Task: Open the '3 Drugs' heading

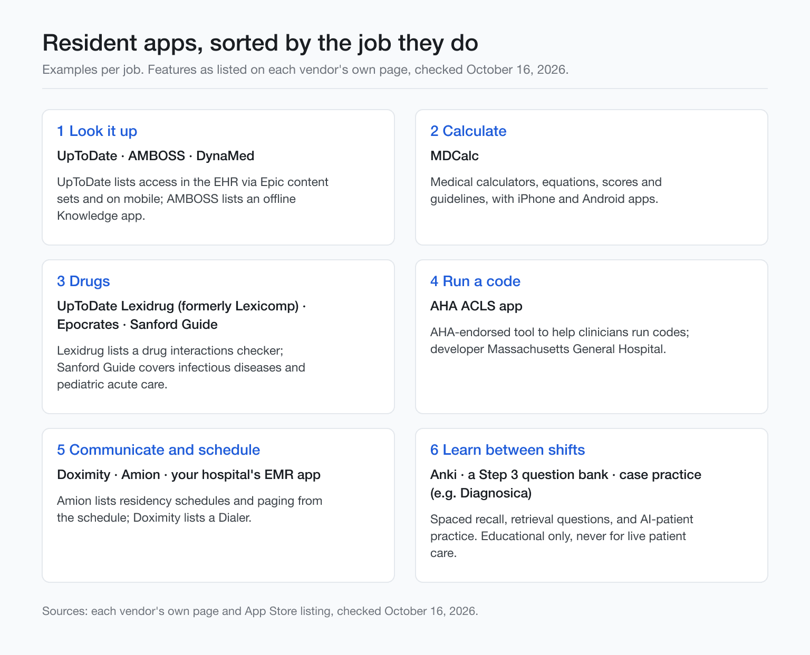Action: (83, 281)
